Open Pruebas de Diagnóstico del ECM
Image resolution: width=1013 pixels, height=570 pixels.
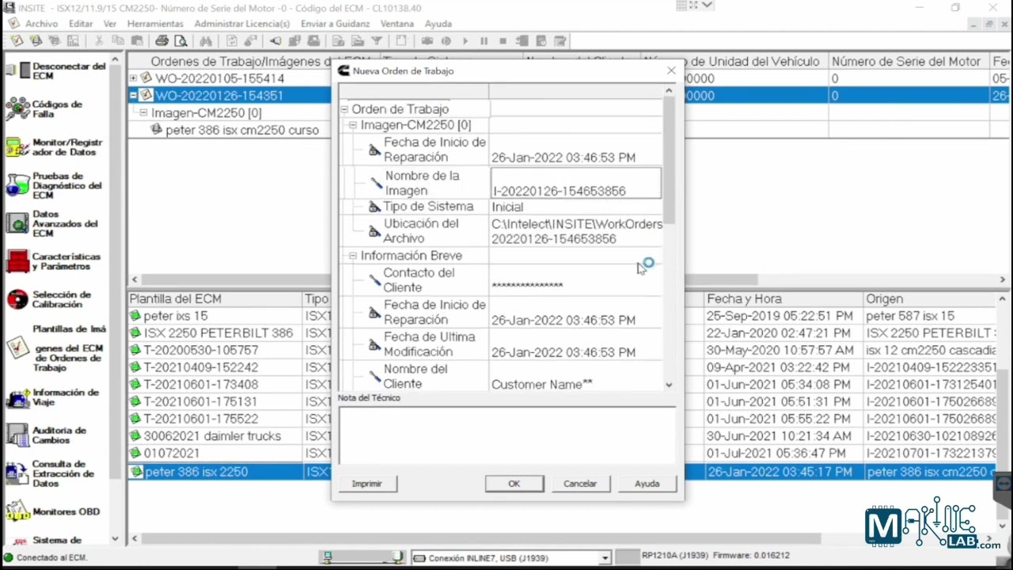click(x=55, y=185)
